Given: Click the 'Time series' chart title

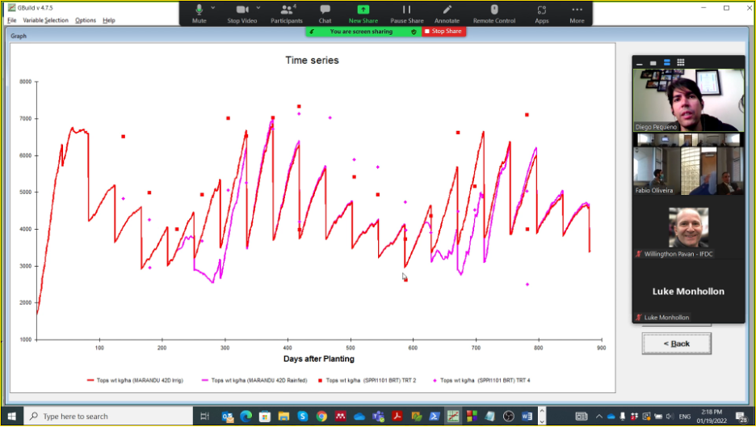Looking at the screenshot, I should [312, 61].
